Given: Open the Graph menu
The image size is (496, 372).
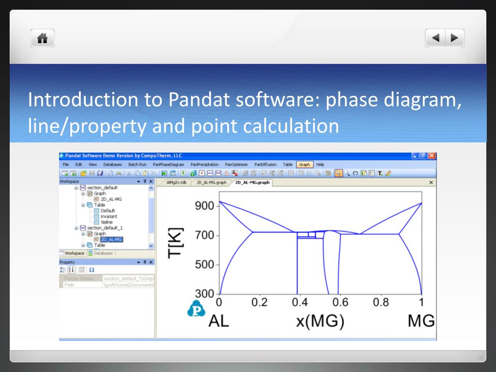Looking at the screenshot, I should [x=305, y=165].
